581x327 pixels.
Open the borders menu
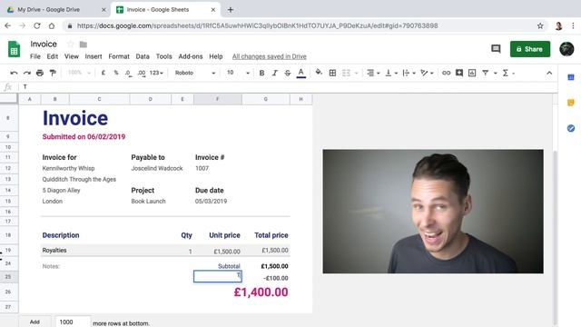[332, 73]
